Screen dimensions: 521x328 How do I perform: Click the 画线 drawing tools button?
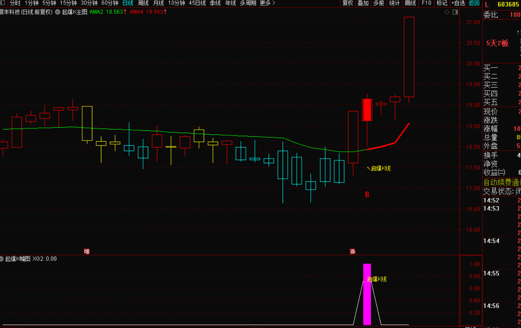point(410,3)
